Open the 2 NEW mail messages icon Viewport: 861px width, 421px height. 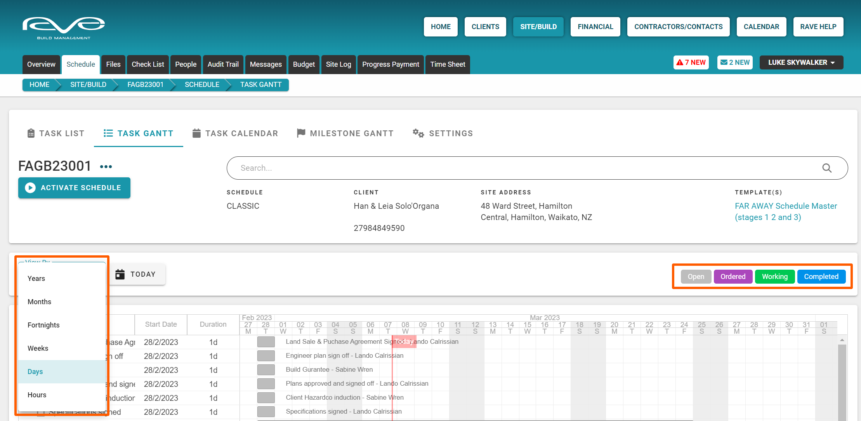724,62
